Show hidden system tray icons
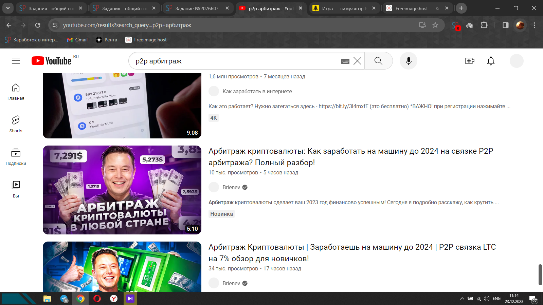Viewport: 543px width, 305px height. pyautogui.click(x=462, y=299)
